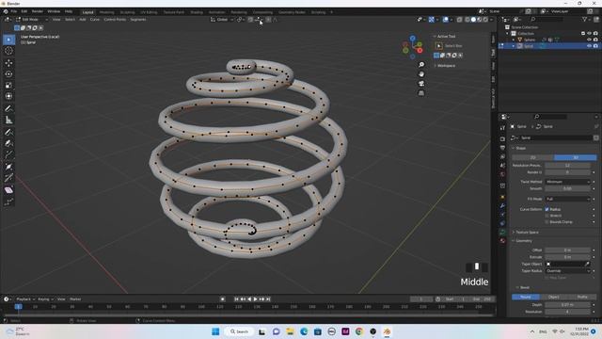Screen dimensions: 602x339
Task: Open the Object Data curve properties tab
Action: click(x=502, y=233)
